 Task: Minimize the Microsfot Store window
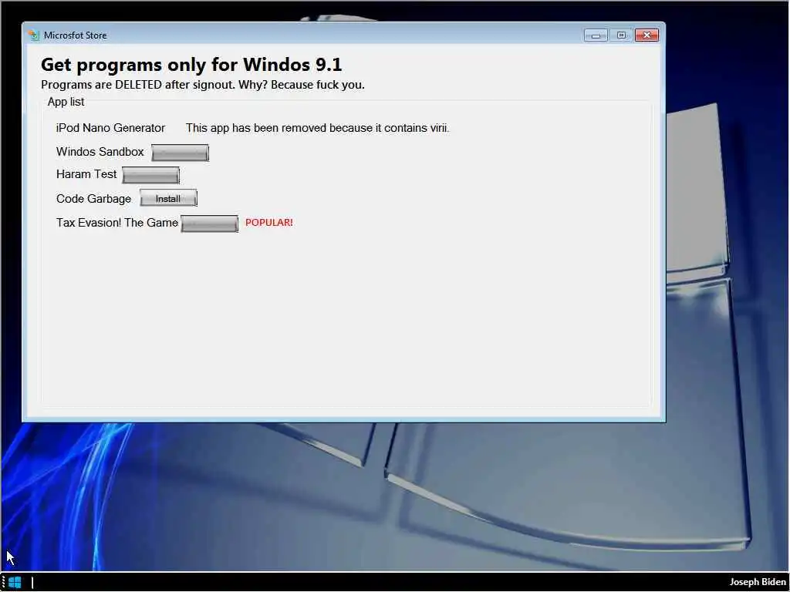pyautogui.click(x=596, y=35)
